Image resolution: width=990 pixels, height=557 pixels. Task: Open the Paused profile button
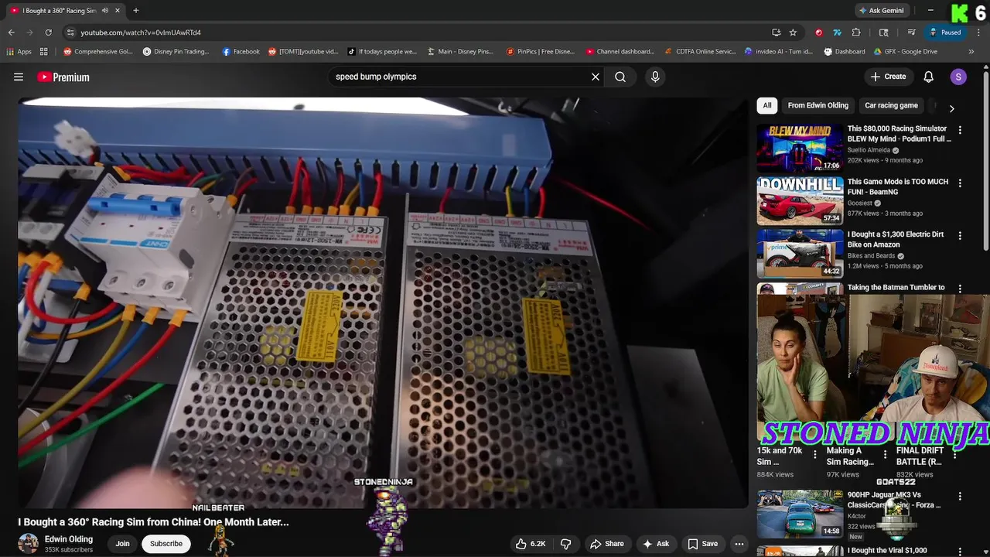click(945, 32)
